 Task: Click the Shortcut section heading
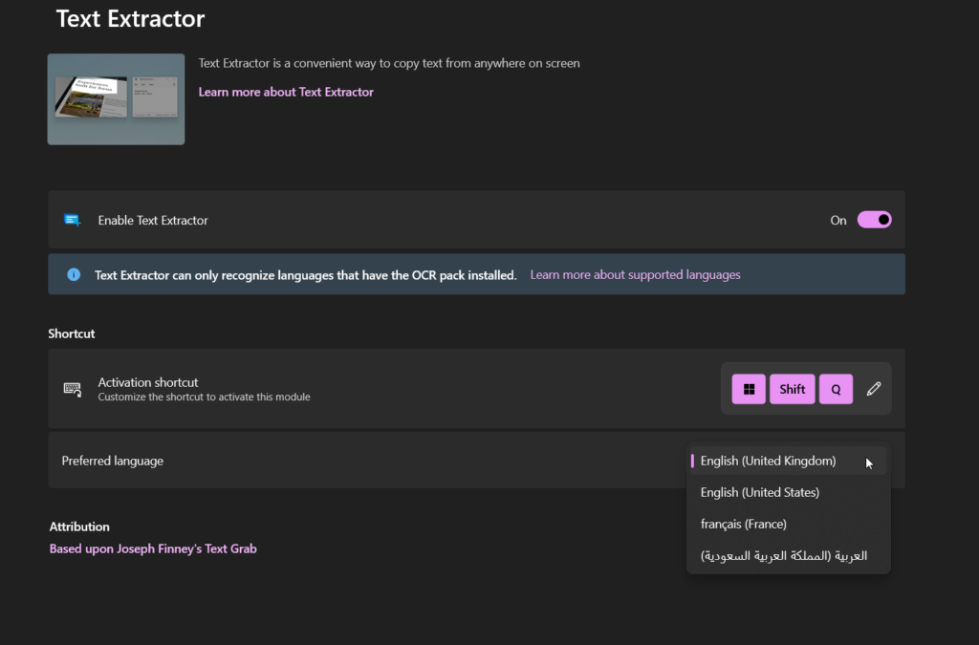click(72, 333)
